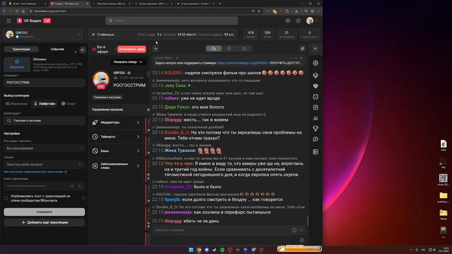Select the Спорт category tab

(x=68, y=104)
